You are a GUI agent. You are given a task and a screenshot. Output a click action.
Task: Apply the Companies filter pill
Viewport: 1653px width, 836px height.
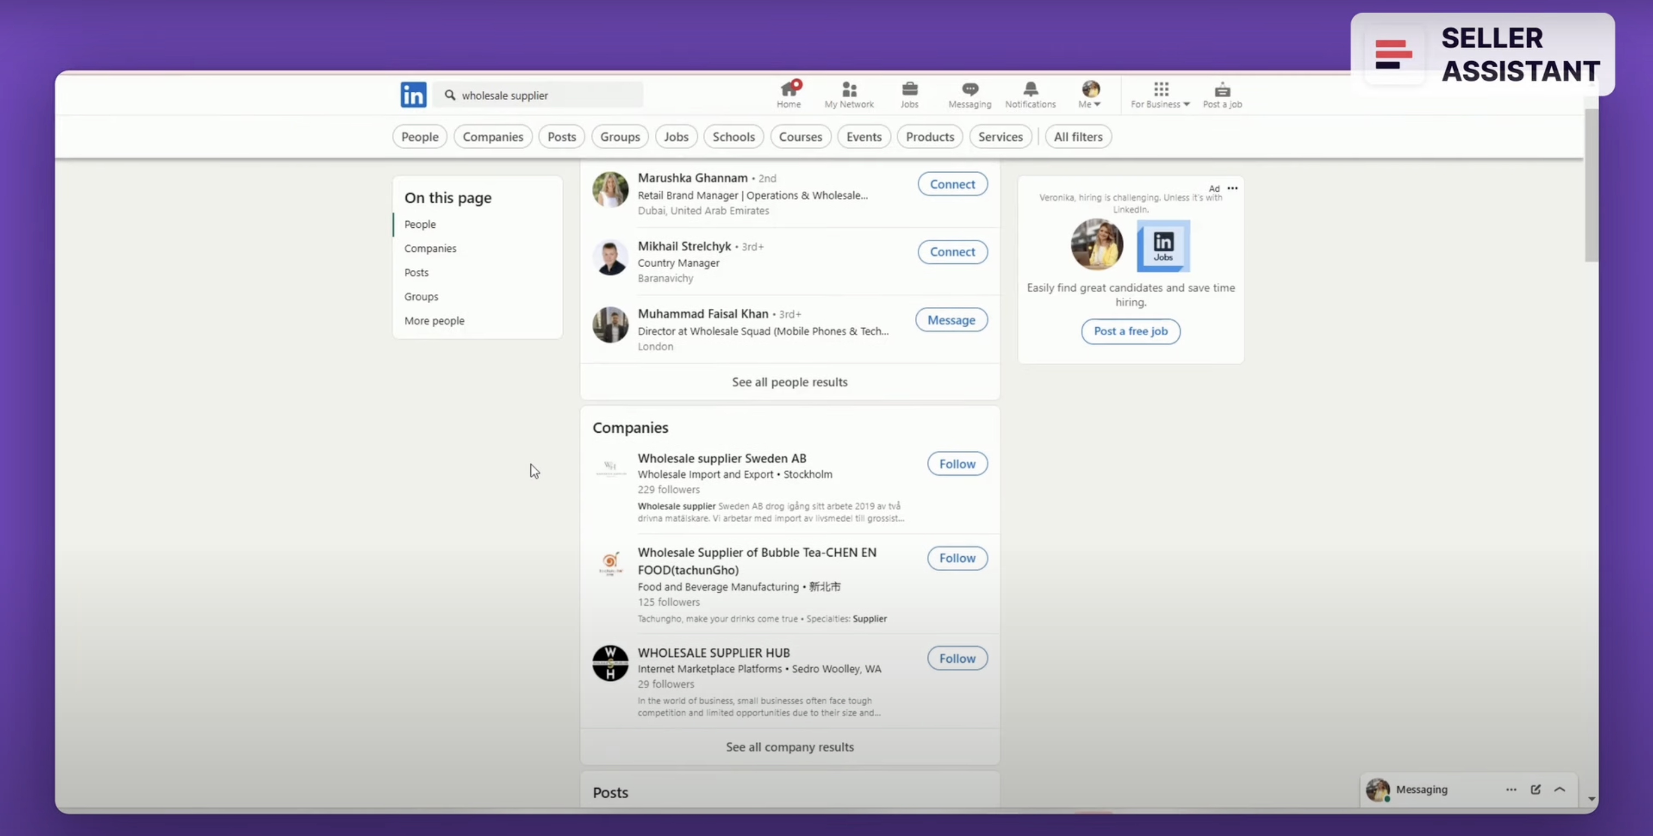point(492,137)
